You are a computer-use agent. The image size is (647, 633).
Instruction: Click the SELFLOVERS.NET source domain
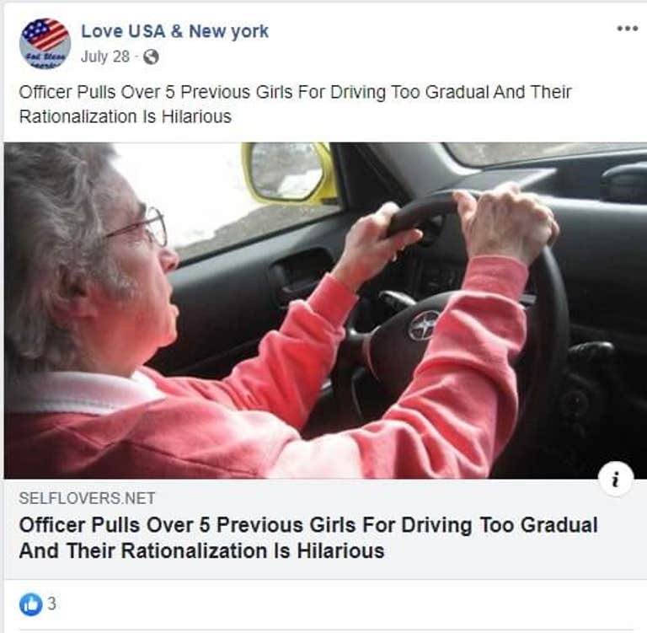tap(87, 498)
